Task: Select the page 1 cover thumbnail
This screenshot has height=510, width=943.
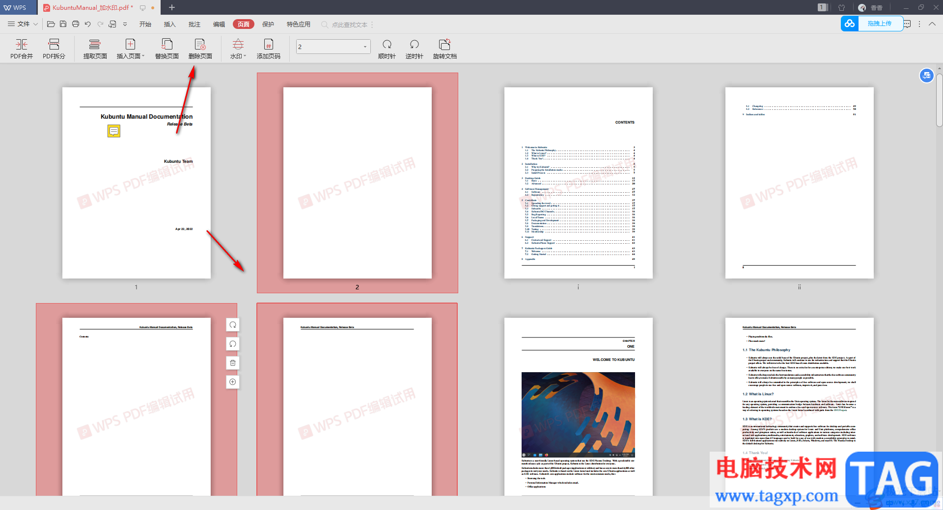Action: pos(137,183)
